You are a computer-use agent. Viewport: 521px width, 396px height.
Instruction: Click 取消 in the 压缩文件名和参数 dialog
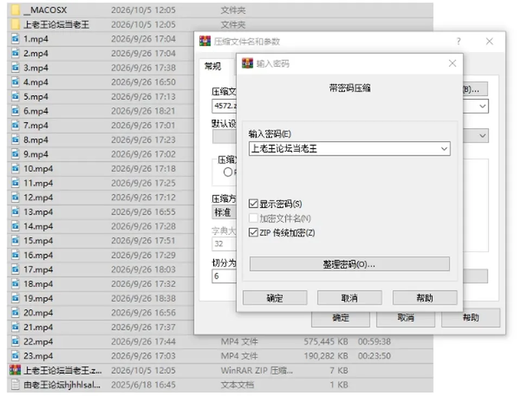[x=406, y=318]
